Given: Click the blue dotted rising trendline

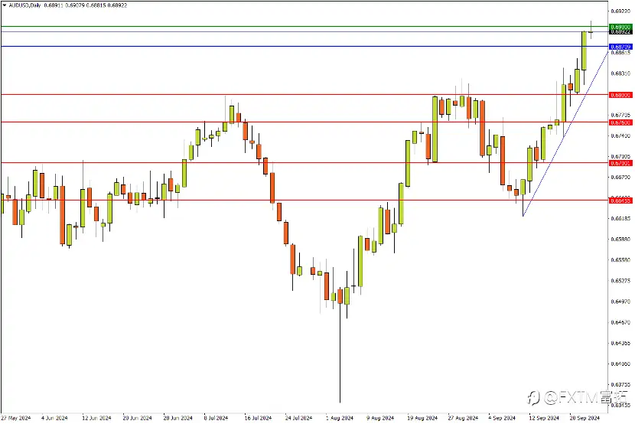Looking at the screenshot, I should pos(565,134).
